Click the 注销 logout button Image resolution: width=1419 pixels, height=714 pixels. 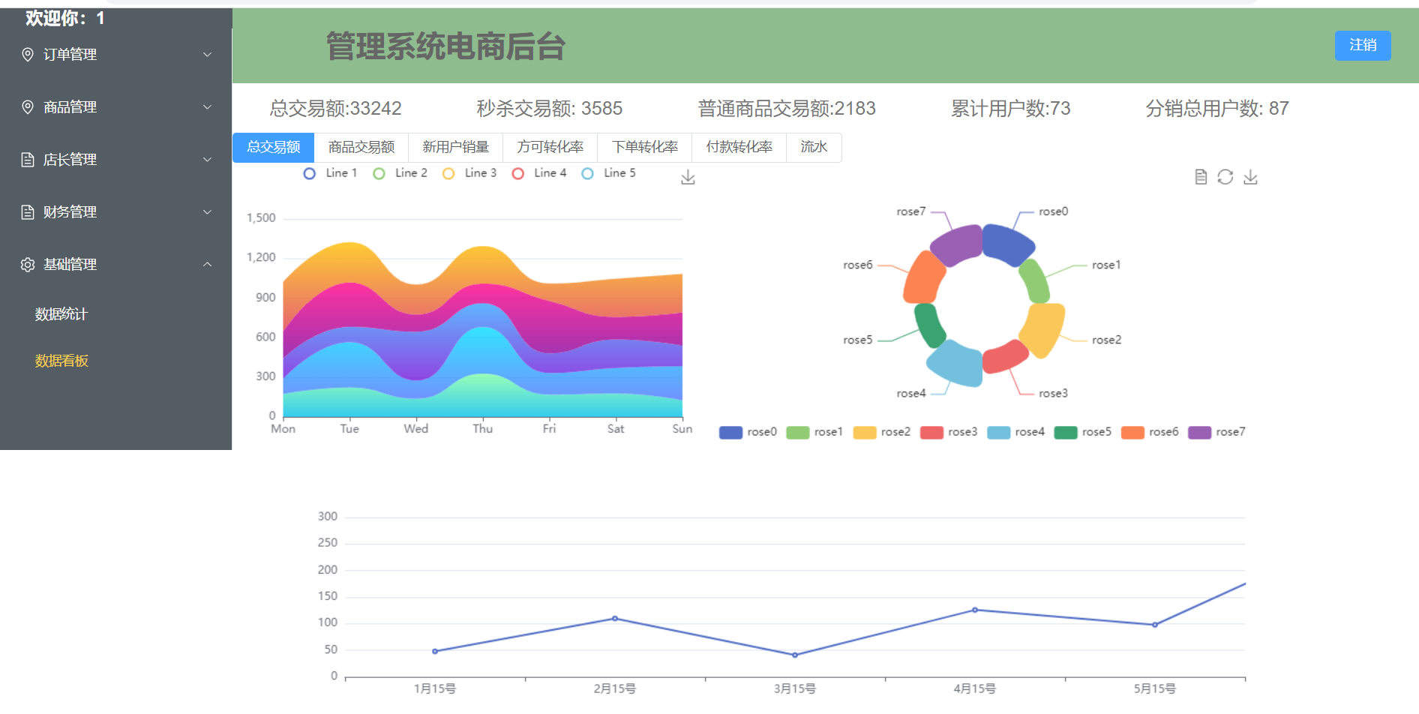[x=1363, y=46]
